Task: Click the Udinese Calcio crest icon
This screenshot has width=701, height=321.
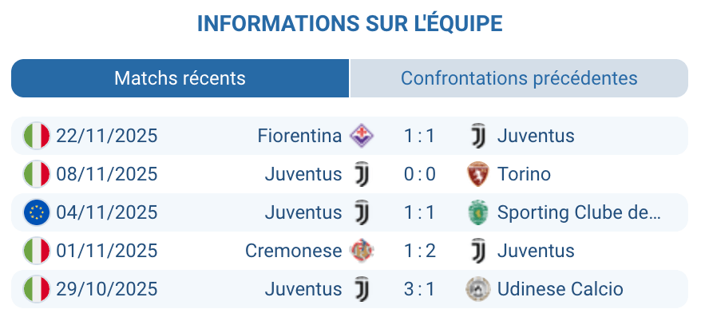Action: [477, 289]
